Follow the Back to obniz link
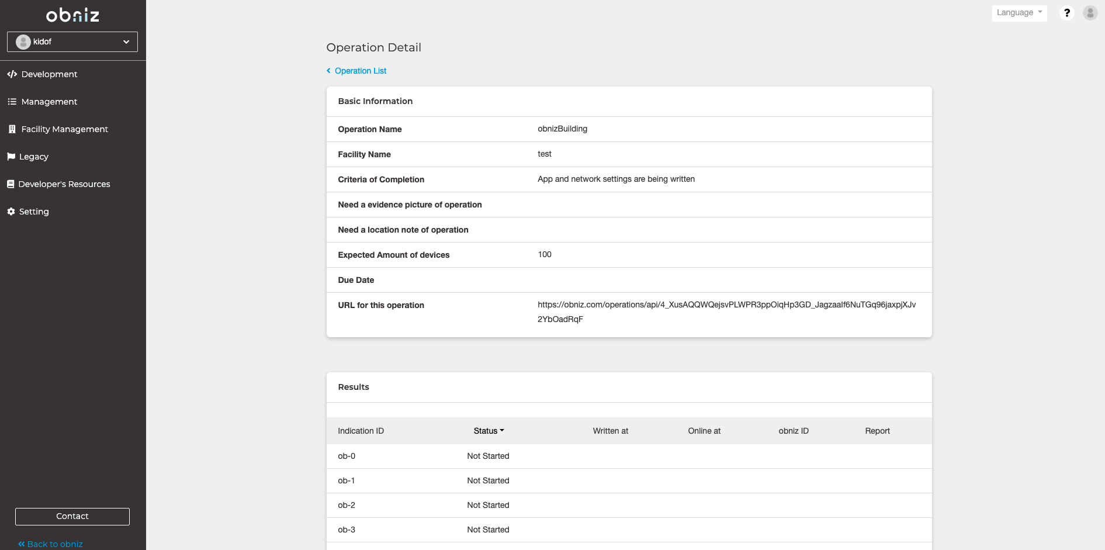1105x550 pixels. point(54,544)
